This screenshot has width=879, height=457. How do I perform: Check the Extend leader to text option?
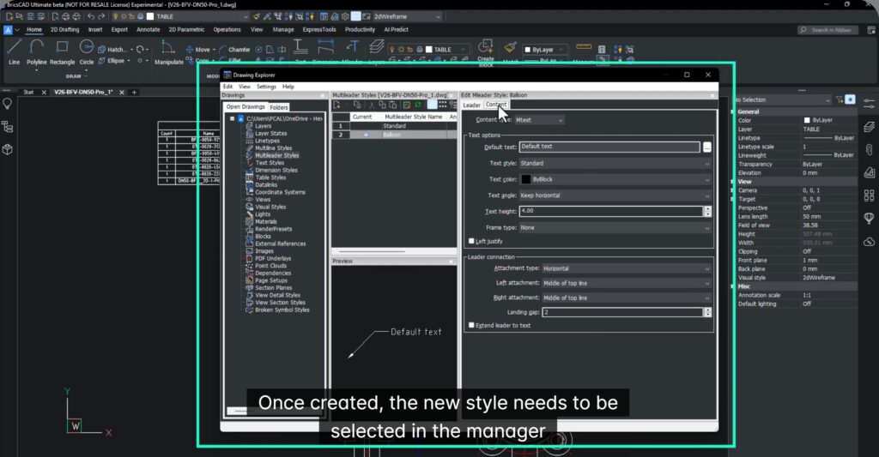tap(471, 326)
